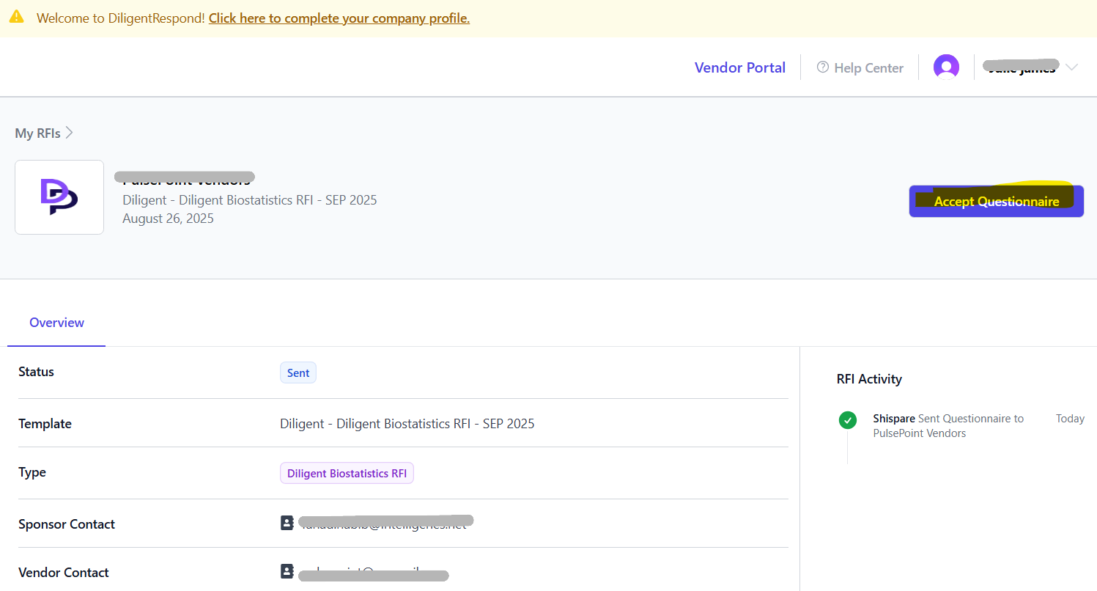Switch to the Overview tab
This screenshot has width=1097, height=591.
click(56, 323)
